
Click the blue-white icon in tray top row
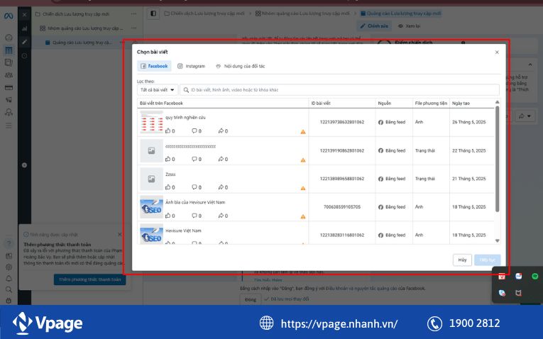(518, 276)
